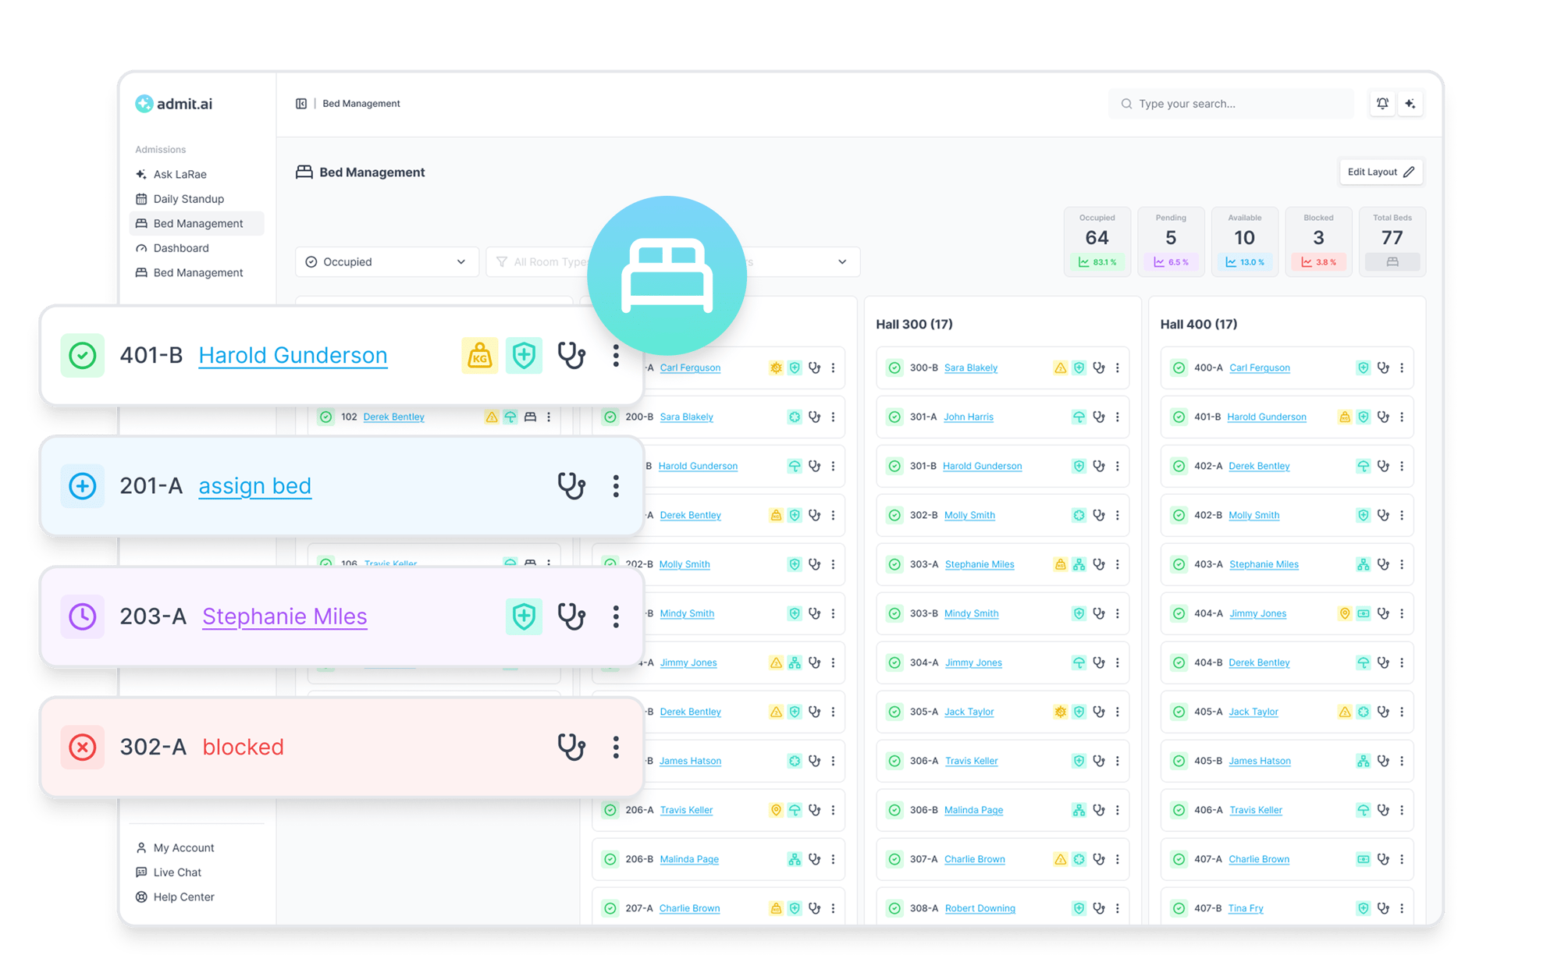Click the blue plus status icon for 201-A
This screenshot has height=966, width=1561.
pyautogui.click(x=83, y=486)
